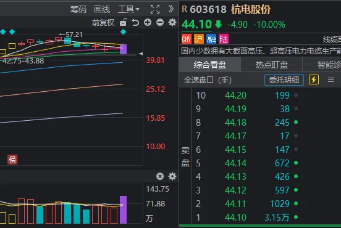
Task: Click the 卖盘 sell side label
Action: pos(185,157)
